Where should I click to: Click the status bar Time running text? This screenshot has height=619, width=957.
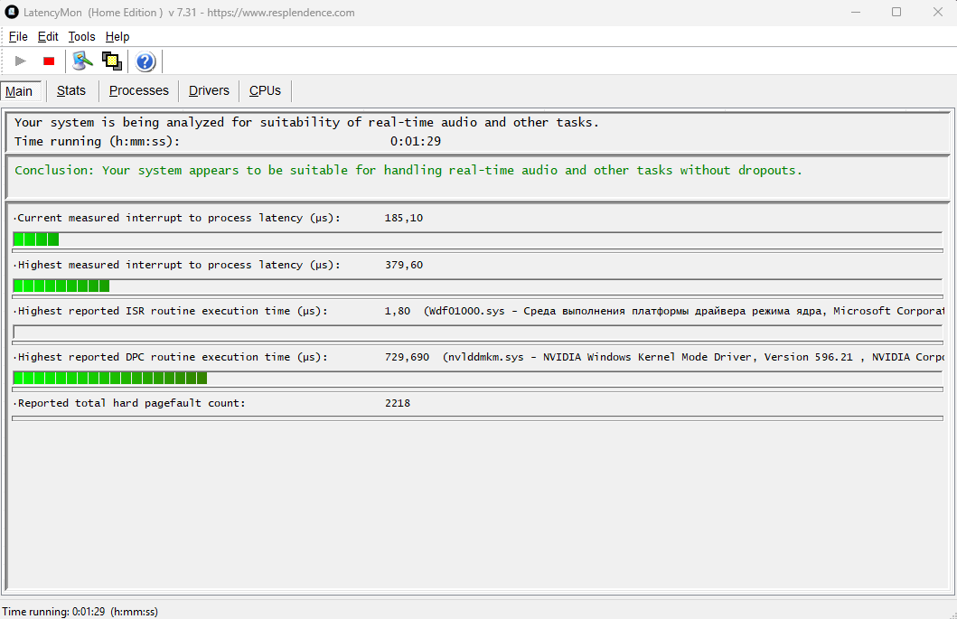point(80,612)
